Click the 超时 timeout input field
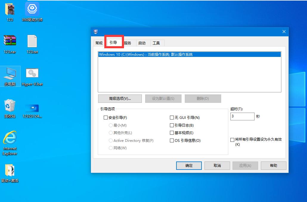 pos(242,116)
